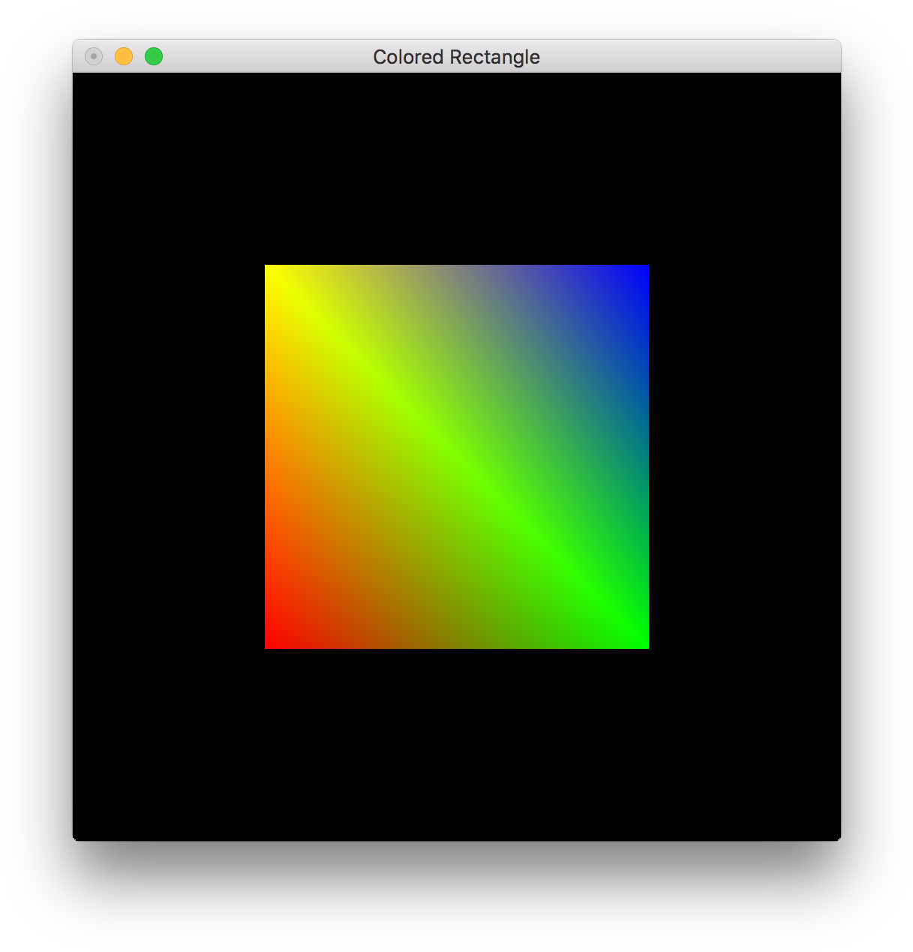Image resolution: width=913 pixels, height=952 pixels.
Task: Click the green corner of the gradient
Action: tap(639, 639)
